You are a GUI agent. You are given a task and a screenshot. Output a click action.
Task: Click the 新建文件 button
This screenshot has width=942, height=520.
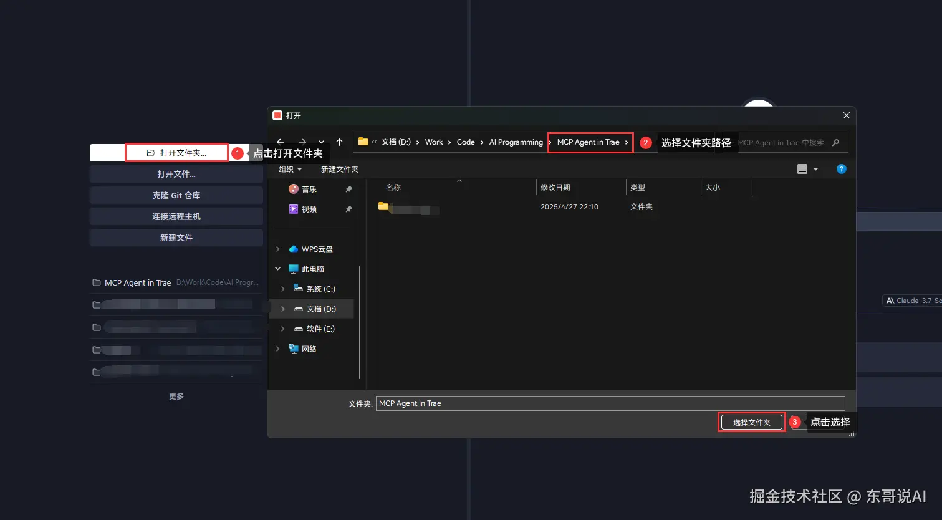pyautogui.click(x=176, y=238)
